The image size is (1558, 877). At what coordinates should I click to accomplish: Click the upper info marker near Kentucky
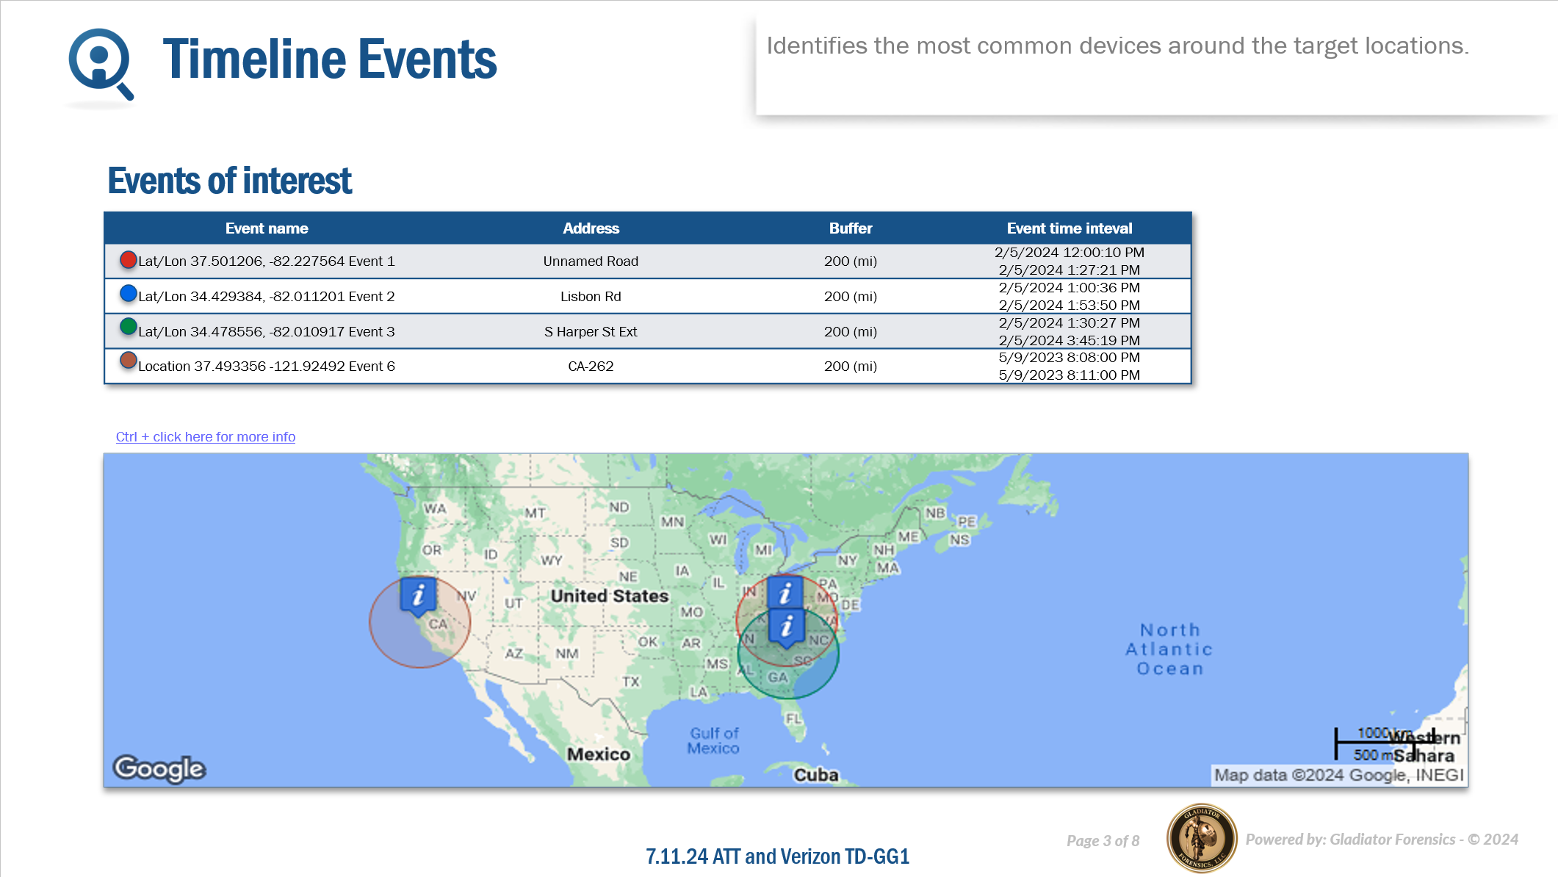click(785, 591)
